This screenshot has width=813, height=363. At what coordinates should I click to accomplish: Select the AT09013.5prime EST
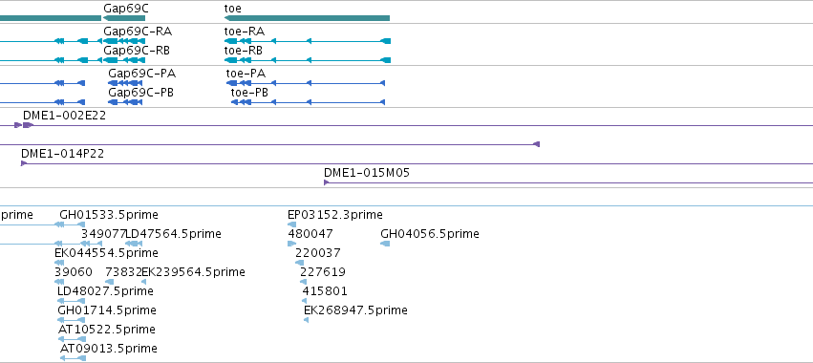pyautogui.click(x=74, y=358)
